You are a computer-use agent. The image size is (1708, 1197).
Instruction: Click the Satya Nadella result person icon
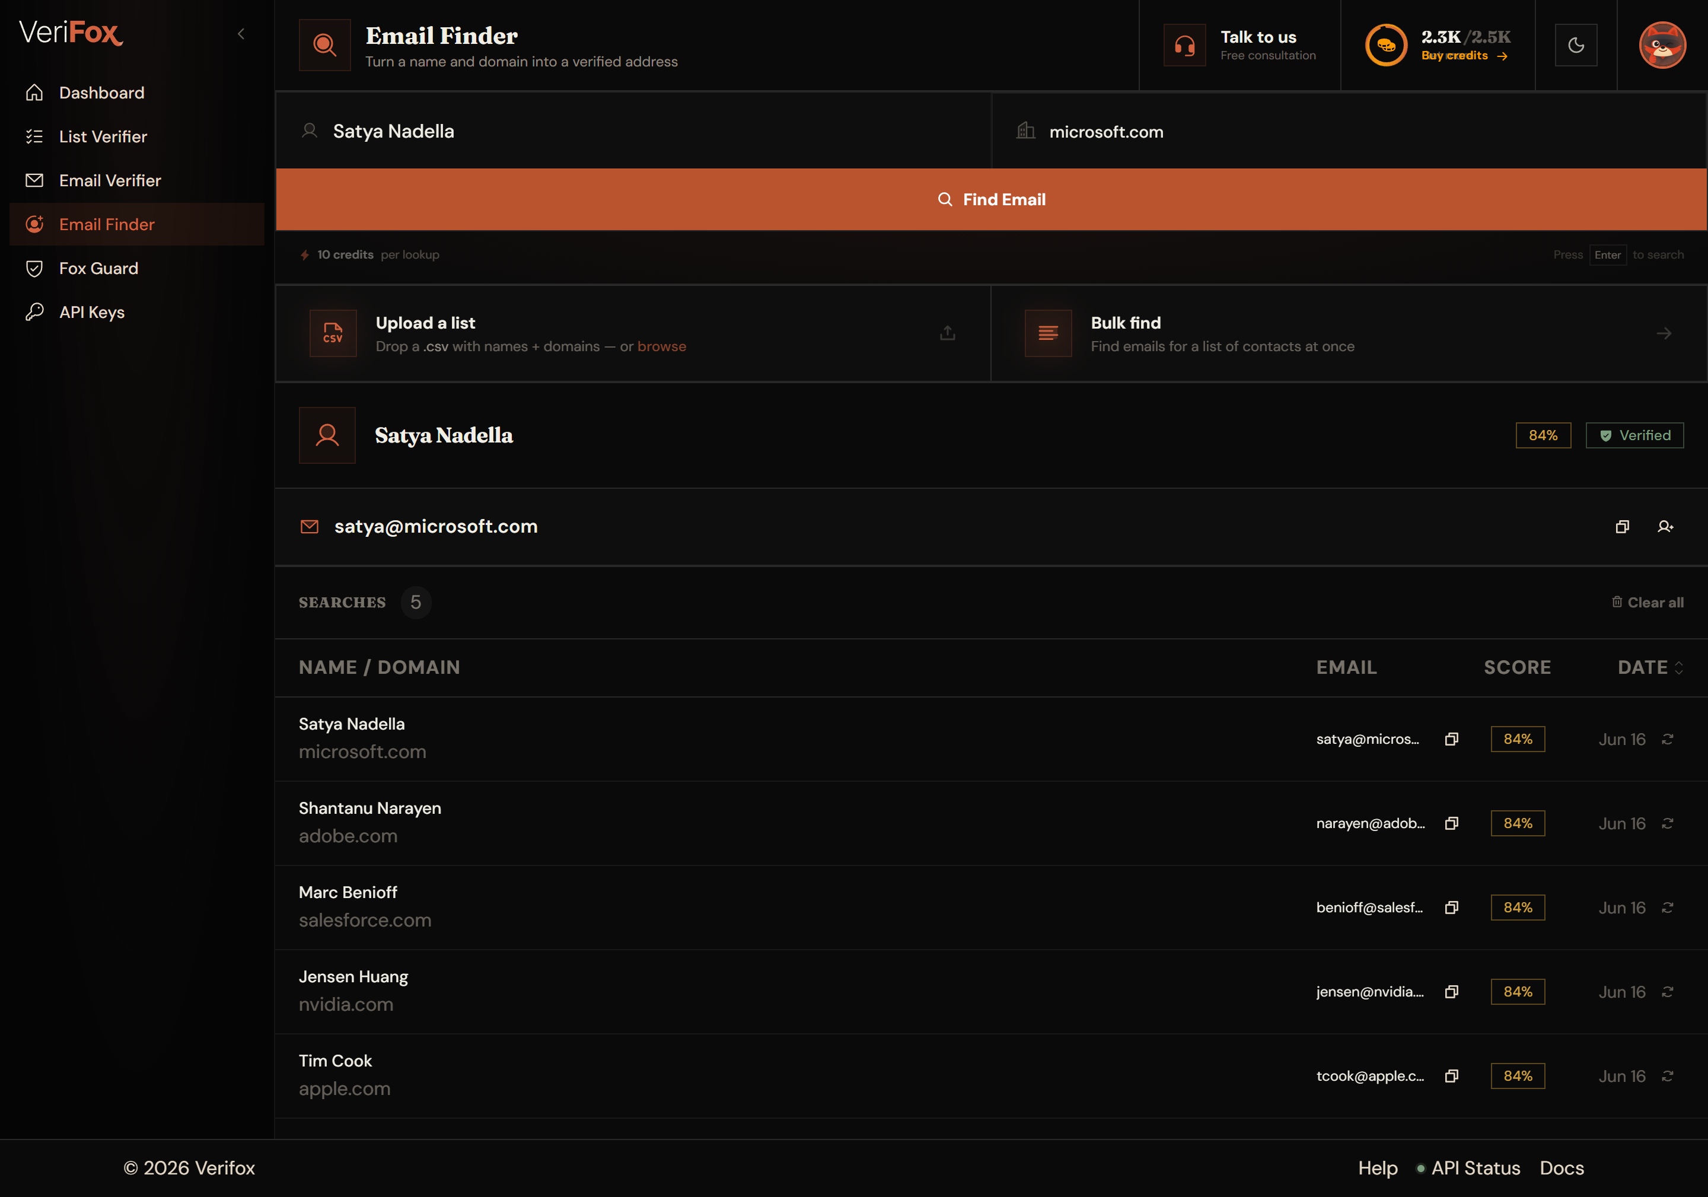(327, 435)
